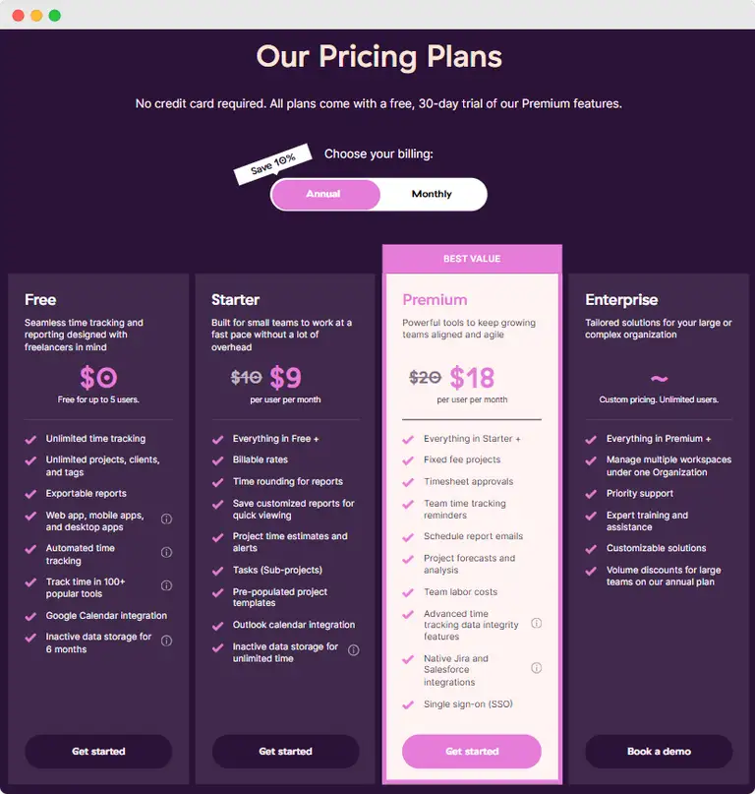
Task: Click info icon for Starter unlimited data storage
Action: pyautogui.click(x=354, y=650)
